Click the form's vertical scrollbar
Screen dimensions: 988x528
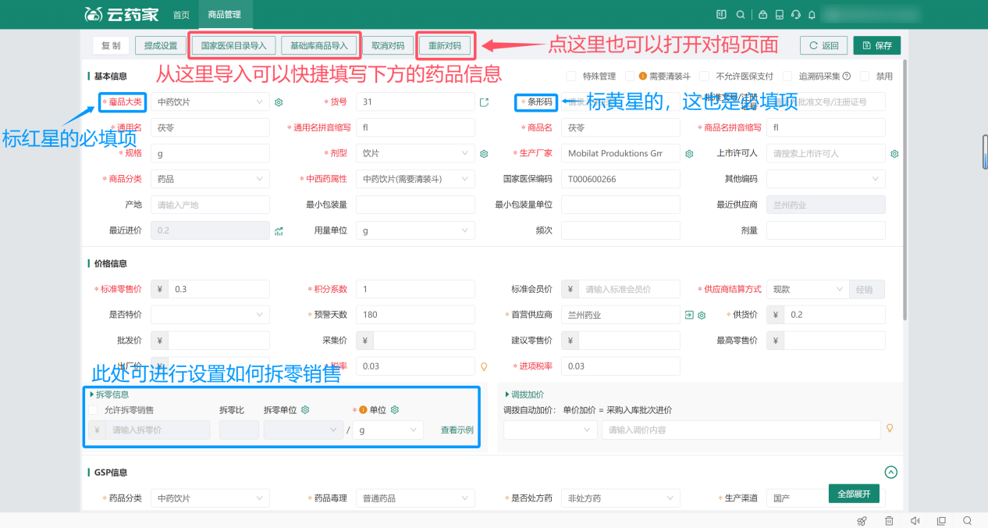point(904,190)
